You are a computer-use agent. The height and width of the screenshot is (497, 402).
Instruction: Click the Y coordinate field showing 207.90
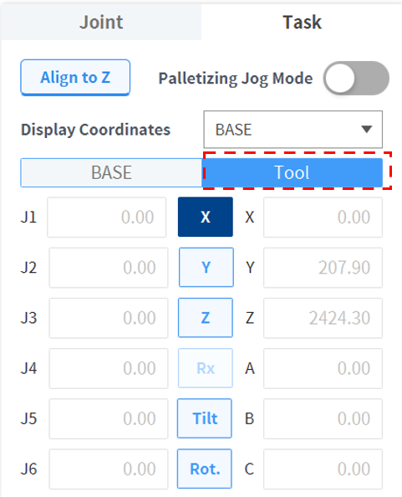point(323,268)
